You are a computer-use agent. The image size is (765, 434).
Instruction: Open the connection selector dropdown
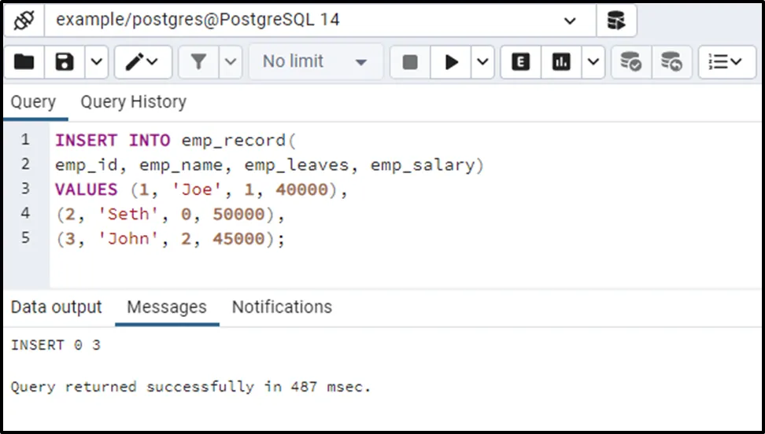tap(570, 21)
